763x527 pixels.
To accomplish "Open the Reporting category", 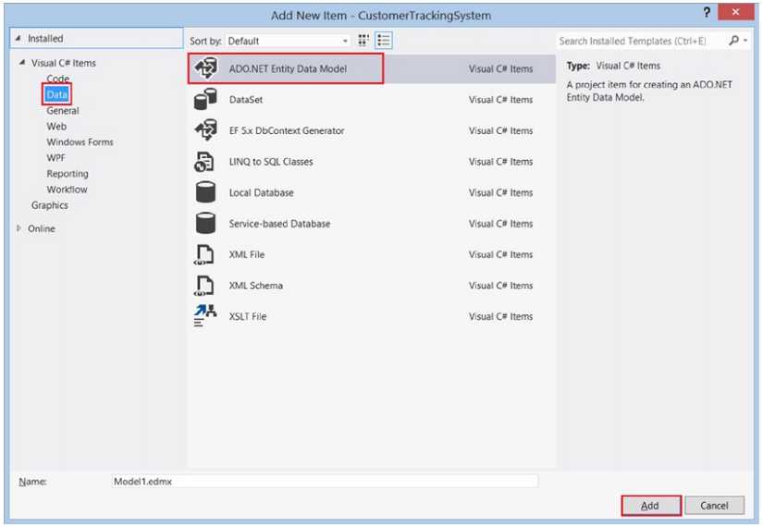I will 68,174.
